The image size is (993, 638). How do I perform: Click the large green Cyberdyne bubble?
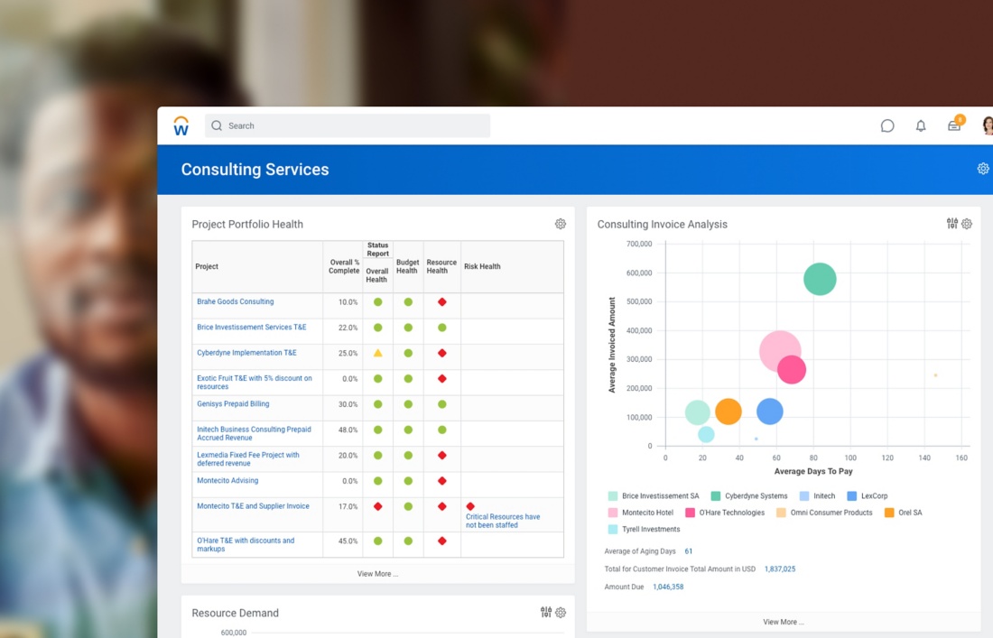[820, 279]
